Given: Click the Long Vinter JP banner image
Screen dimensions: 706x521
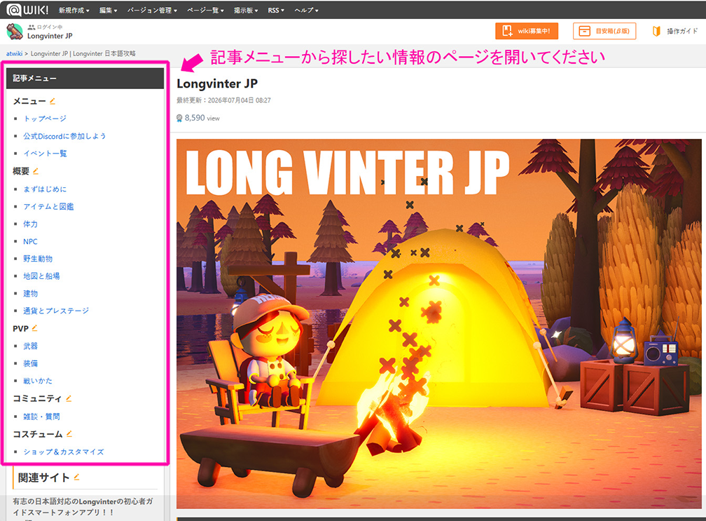Looking at the screenshot, I should (438, 323).
